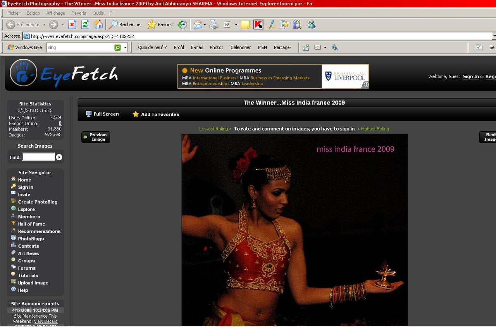Expand the Windows Live mail dropdown arrow
The width and height of the screenshot is (496, 327).
click(325, 47)
